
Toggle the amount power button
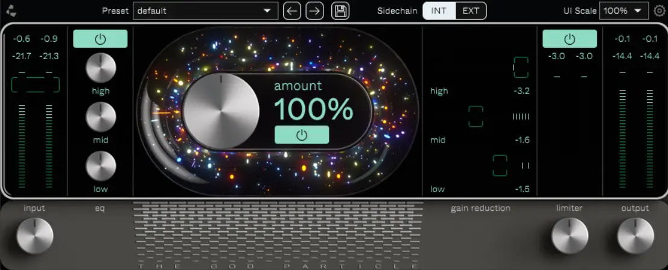pyautogui.click(x=302, y=135)
